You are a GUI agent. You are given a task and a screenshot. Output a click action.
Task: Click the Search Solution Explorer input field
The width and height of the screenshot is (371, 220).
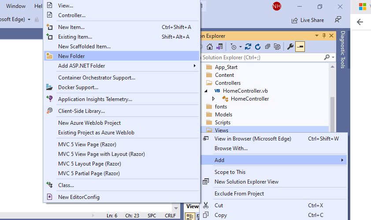click(262, 57)
